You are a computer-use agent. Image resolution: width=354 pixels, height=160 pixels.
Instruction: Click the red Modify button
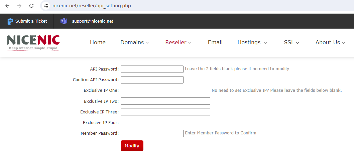[132, 146]
